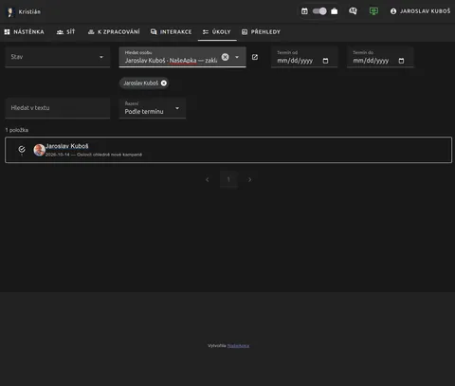Click the green monitor status icon

[373, 11]
